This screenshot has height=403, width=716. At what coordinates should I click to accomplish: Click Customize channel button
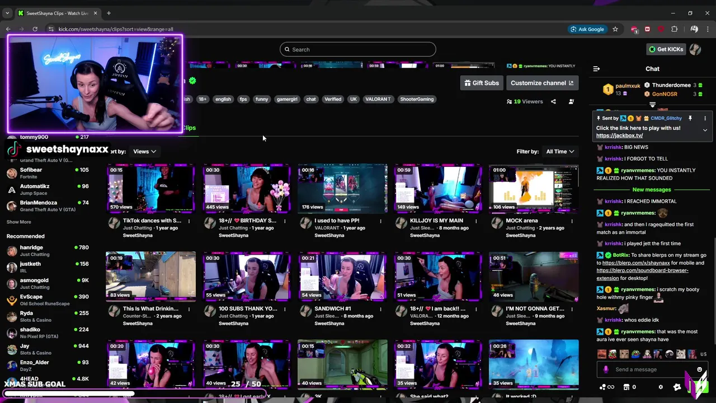542,83
